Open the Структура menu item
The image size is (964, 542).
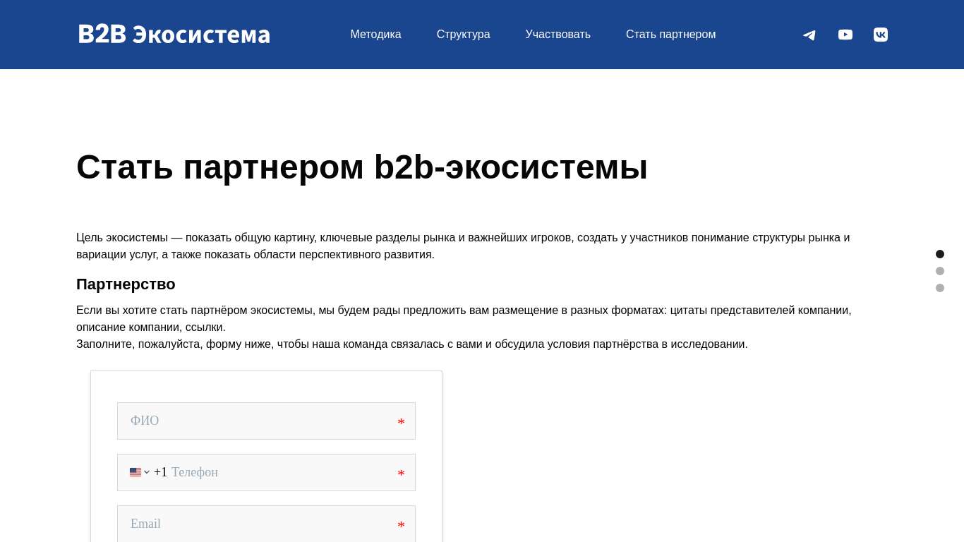pos(463,34)
